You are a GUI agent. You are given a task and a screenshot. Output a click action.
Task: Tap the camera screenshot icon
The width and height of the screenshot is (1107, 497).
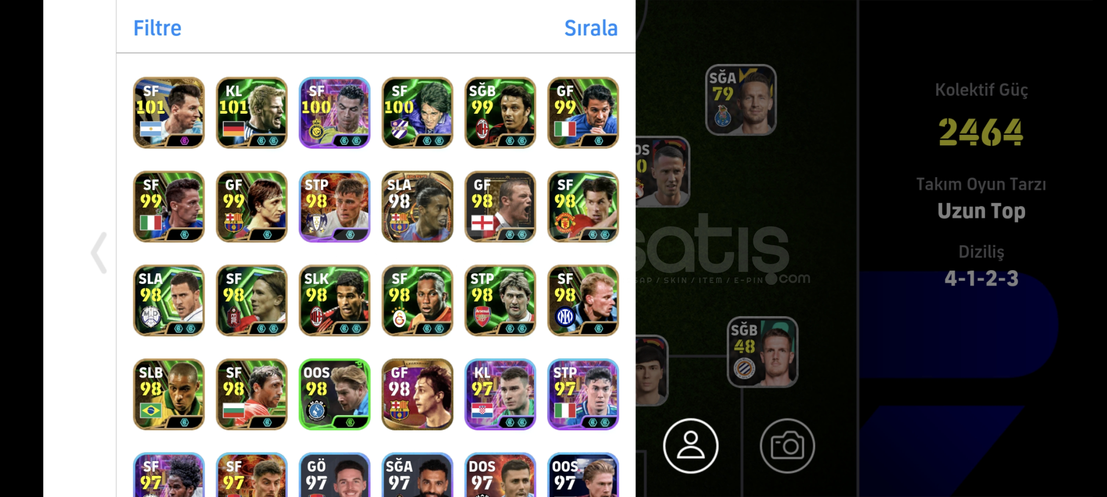787,445
